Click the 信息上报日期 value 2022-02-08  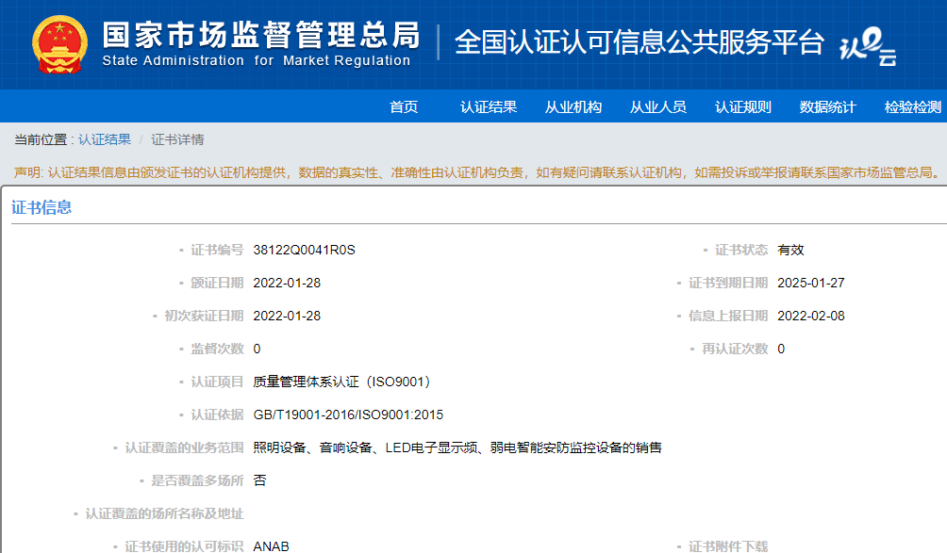(810, 316)
